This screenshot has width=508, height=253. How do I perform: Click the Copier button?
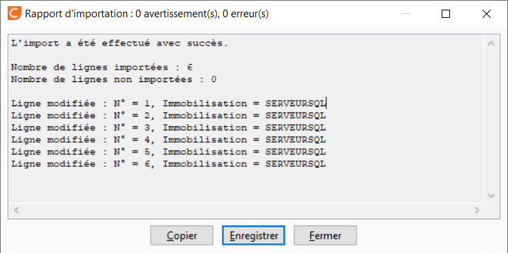tap(181, 235)
